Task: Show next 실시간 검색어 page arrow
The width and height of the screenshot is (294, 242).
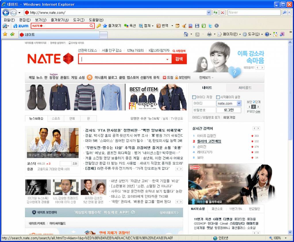Action: click(258, 128)
